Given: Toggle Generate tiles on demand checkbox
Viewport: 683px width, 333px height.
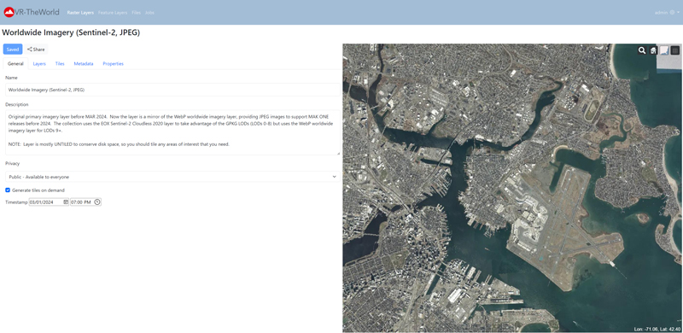Looking at the screenshot, I should click(x=8, y=190).
